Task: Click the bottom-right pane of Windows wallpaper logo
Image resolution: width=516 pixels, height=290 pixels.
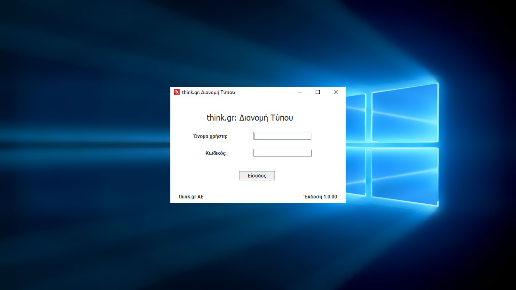Action: 404,175
